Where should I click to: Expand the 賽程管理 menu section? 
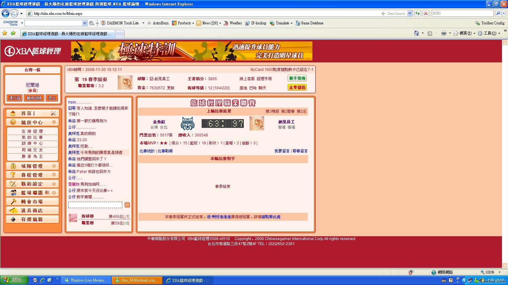54,175
